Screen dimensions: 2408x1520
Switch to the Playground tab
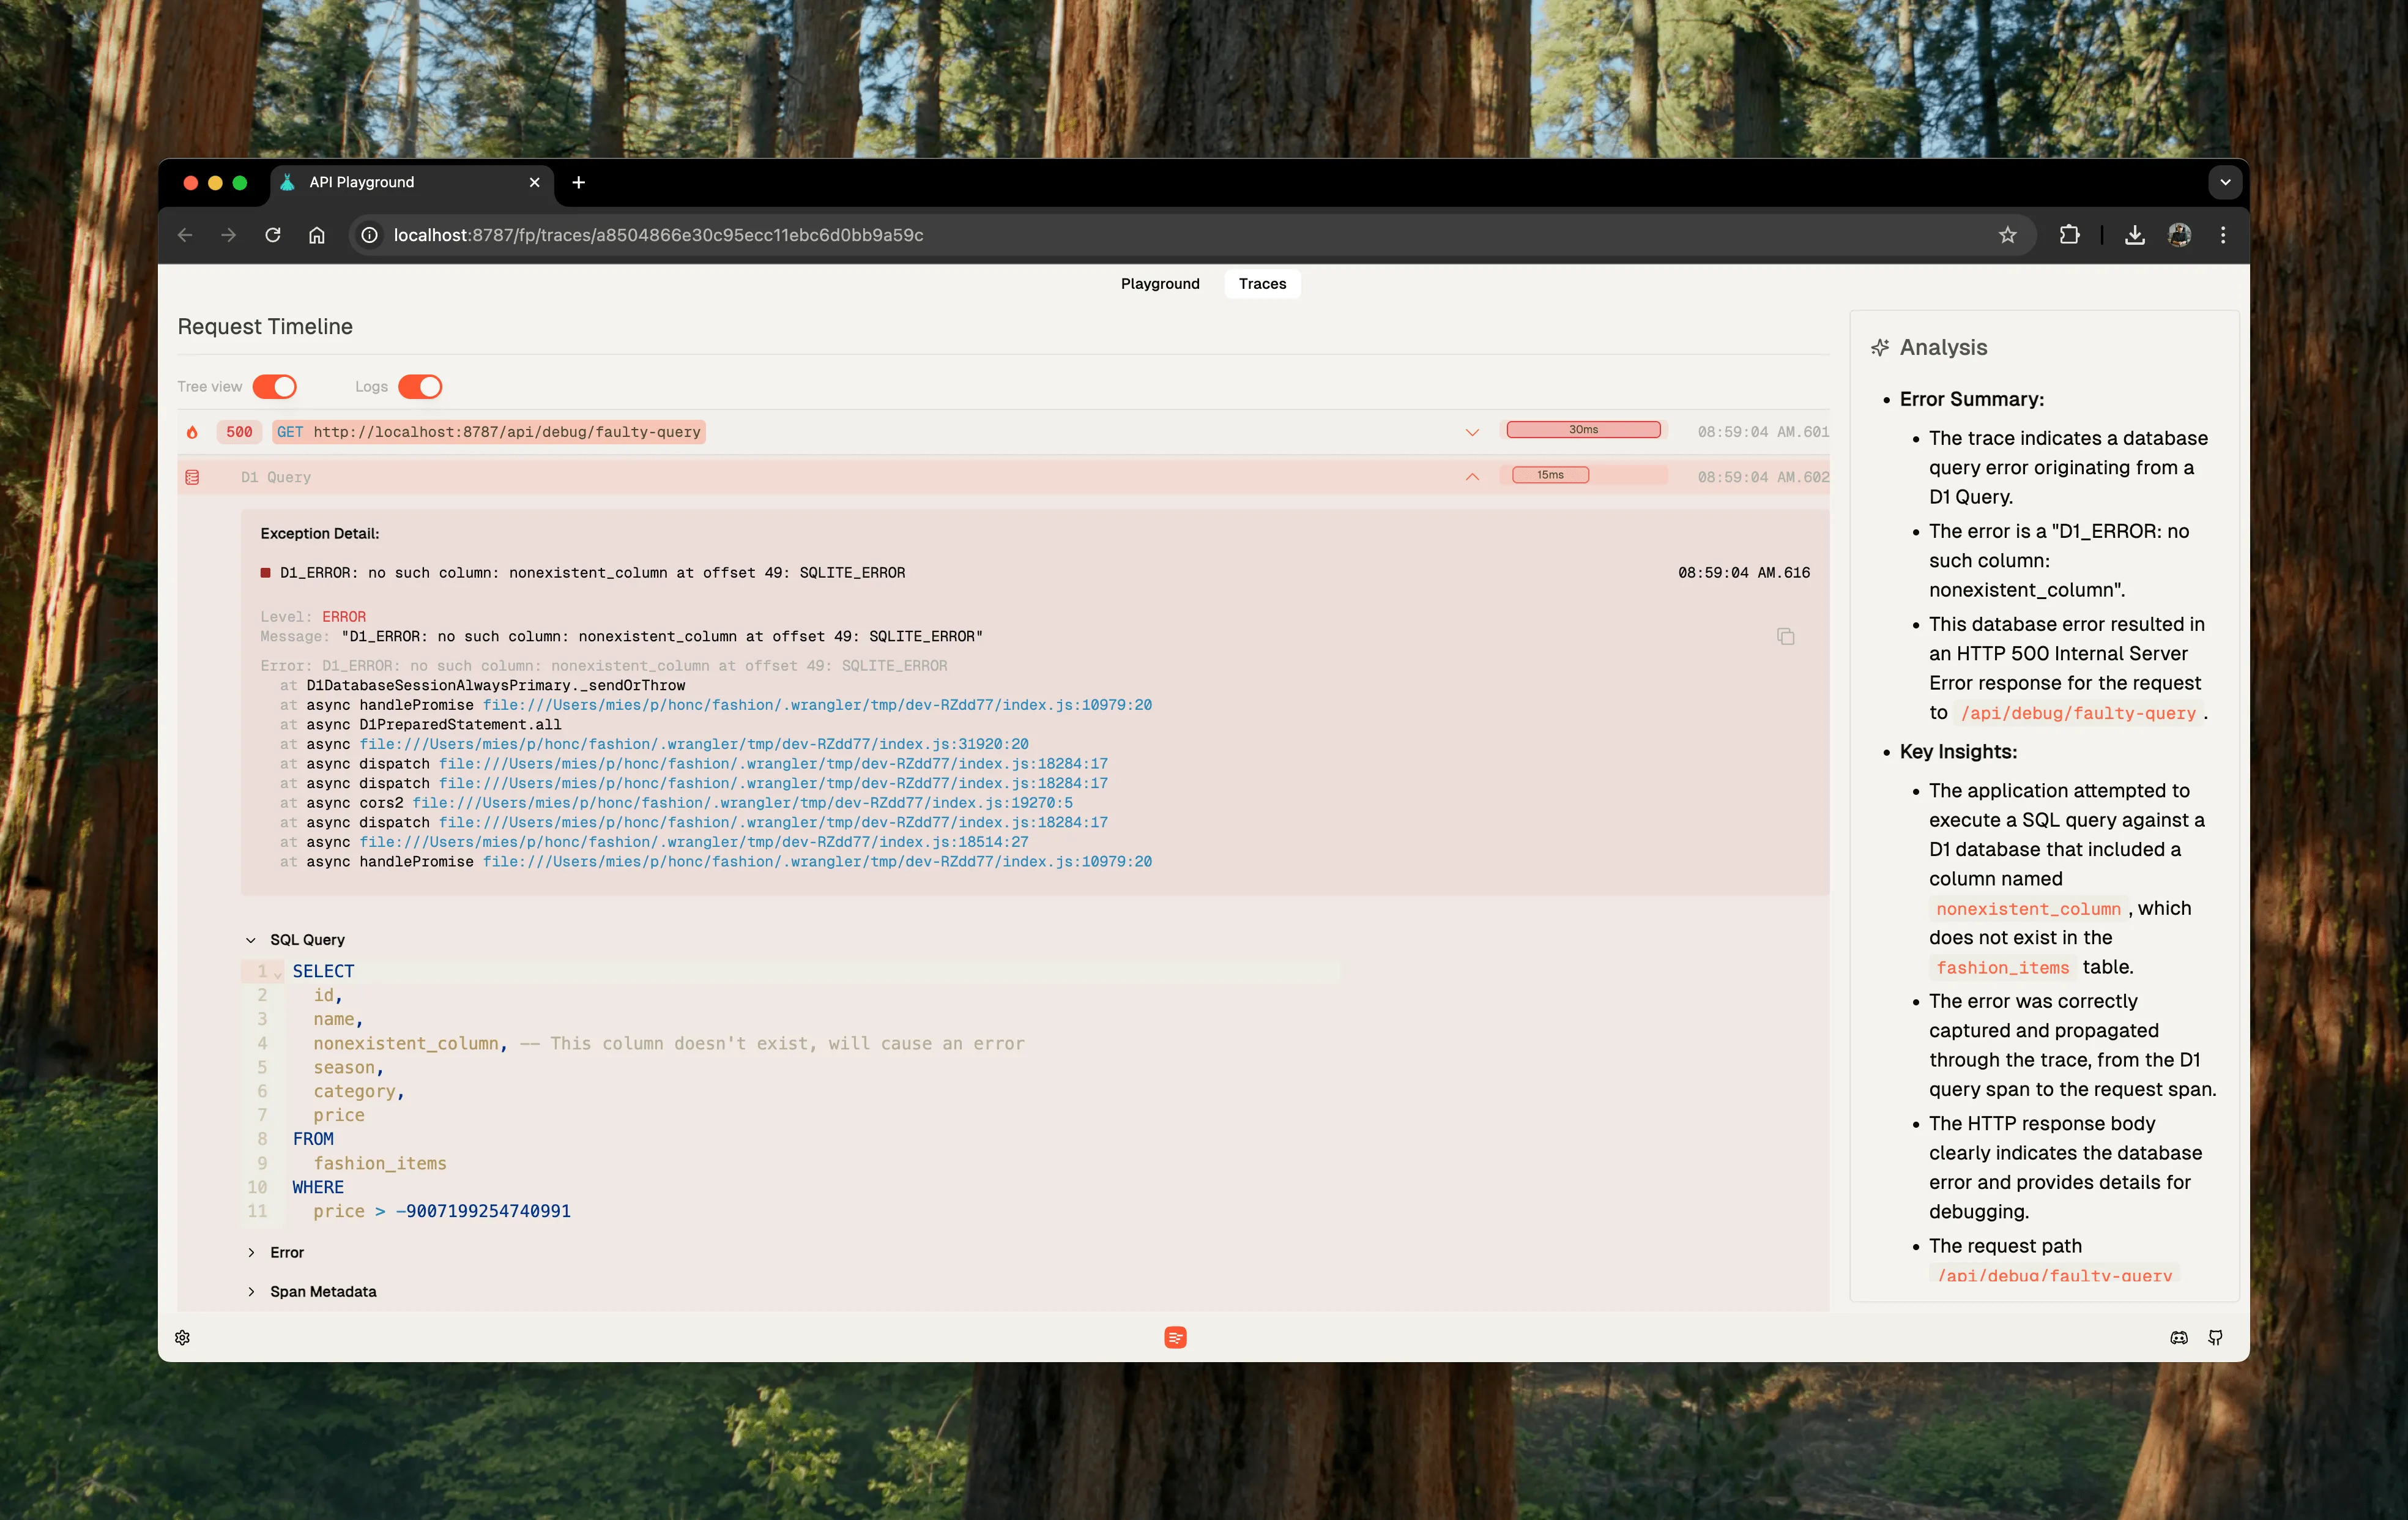(1160, 283)
